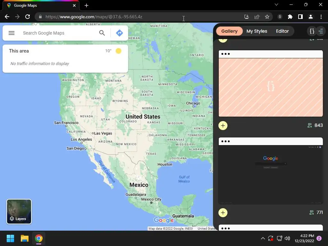Click the address bar URL
Viewport: 328px width, 246px height.
[x=94, y=17]
